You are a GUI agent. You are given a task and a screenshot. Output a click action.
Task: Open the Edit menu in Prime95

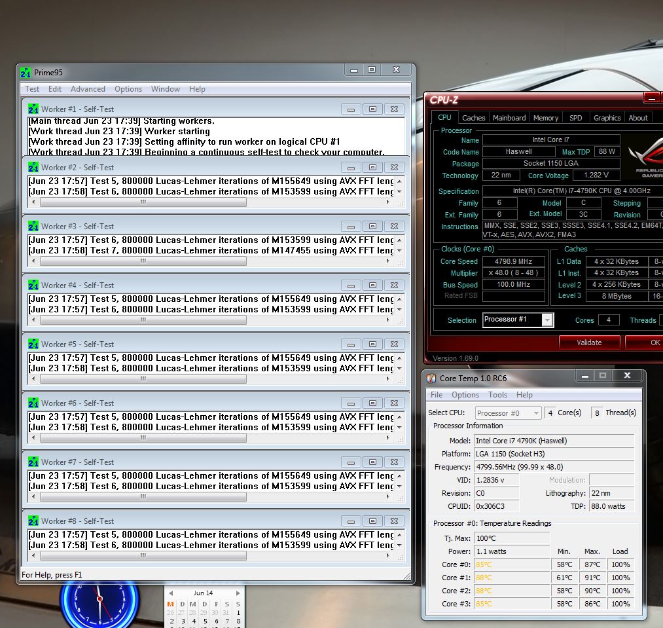[55, 89]
